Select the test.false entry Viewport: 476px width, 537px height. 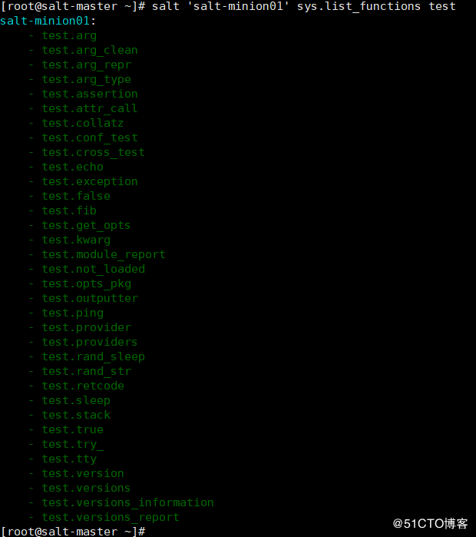[x=76, y=196]
